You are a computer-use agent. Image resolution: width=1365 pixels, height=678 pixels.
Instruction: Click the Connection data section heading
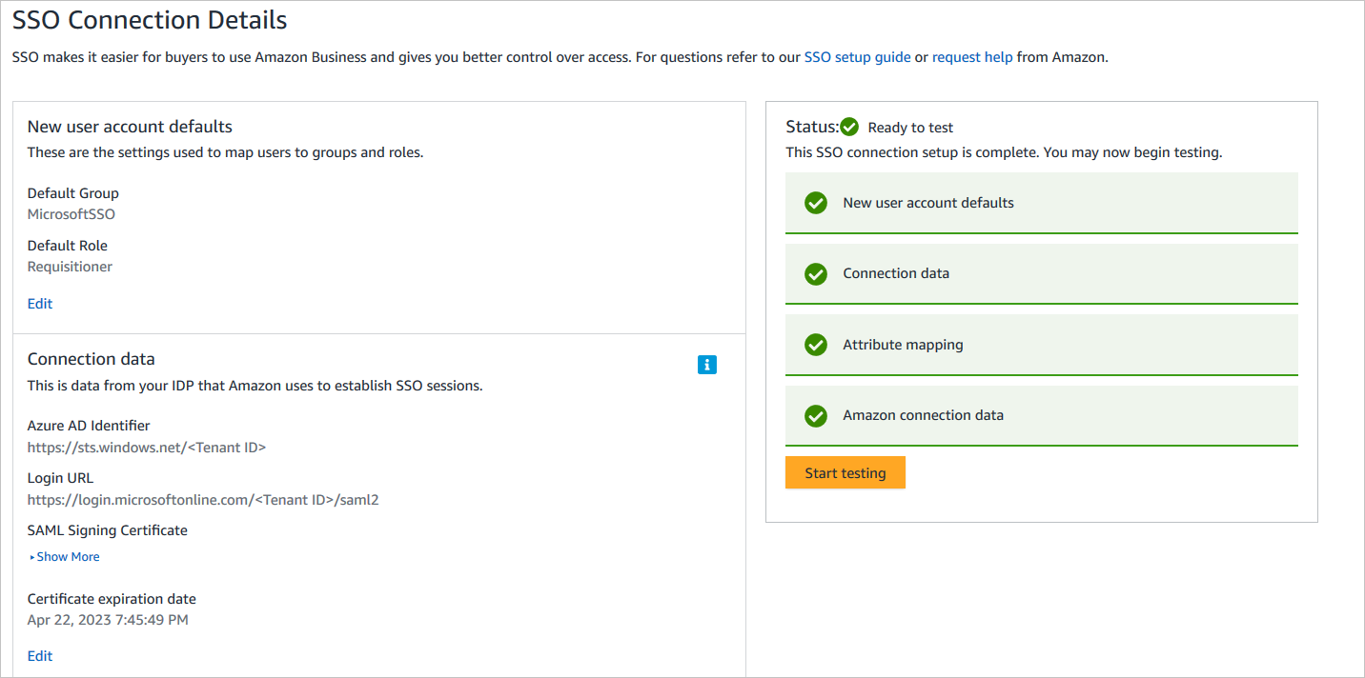click(92, 359)
